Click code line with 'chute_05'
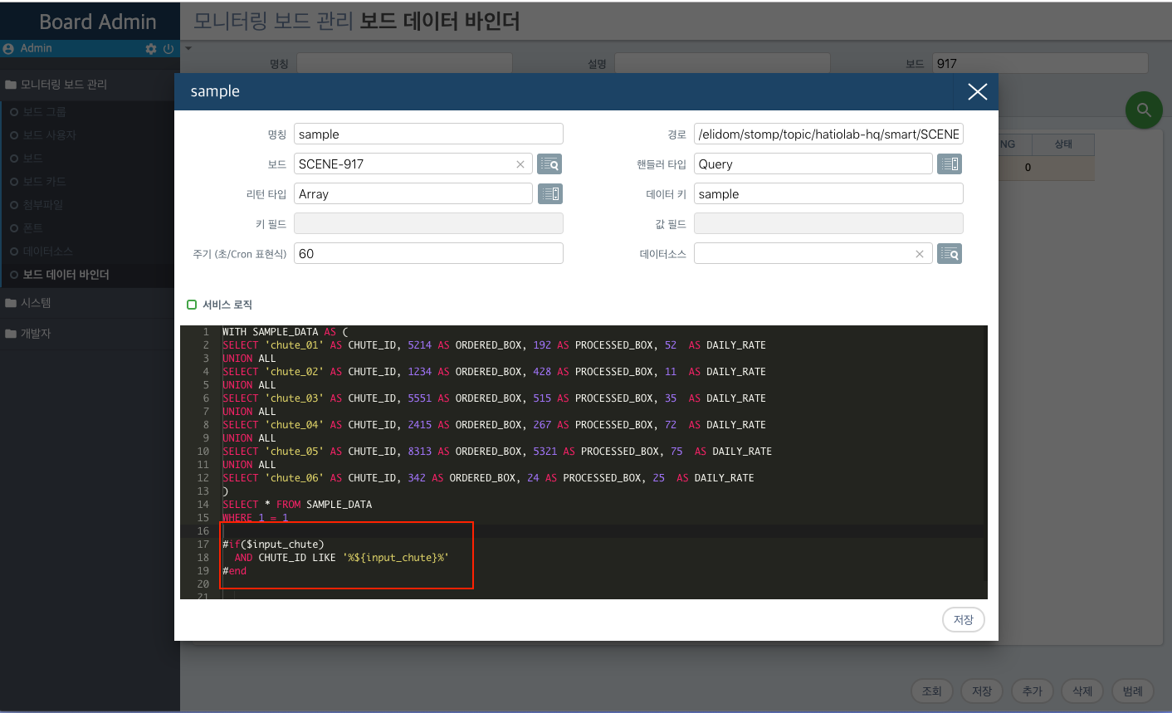The height and width of the screenshot is (713, 1172). pyautogui.click(x=497, y=452)
